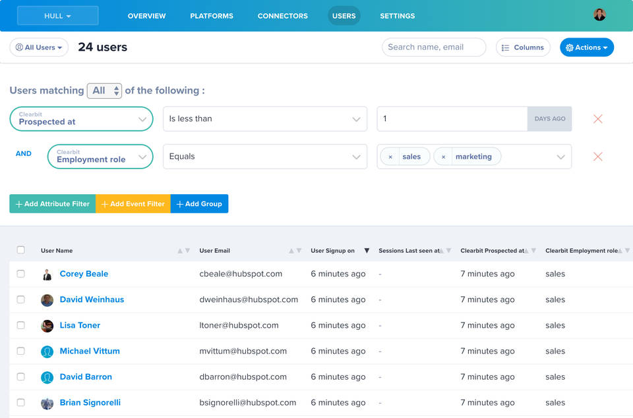Click Lisa Toner's avatar photo
The height and width of the screenshot is (418, 633).
pos(47,326)
